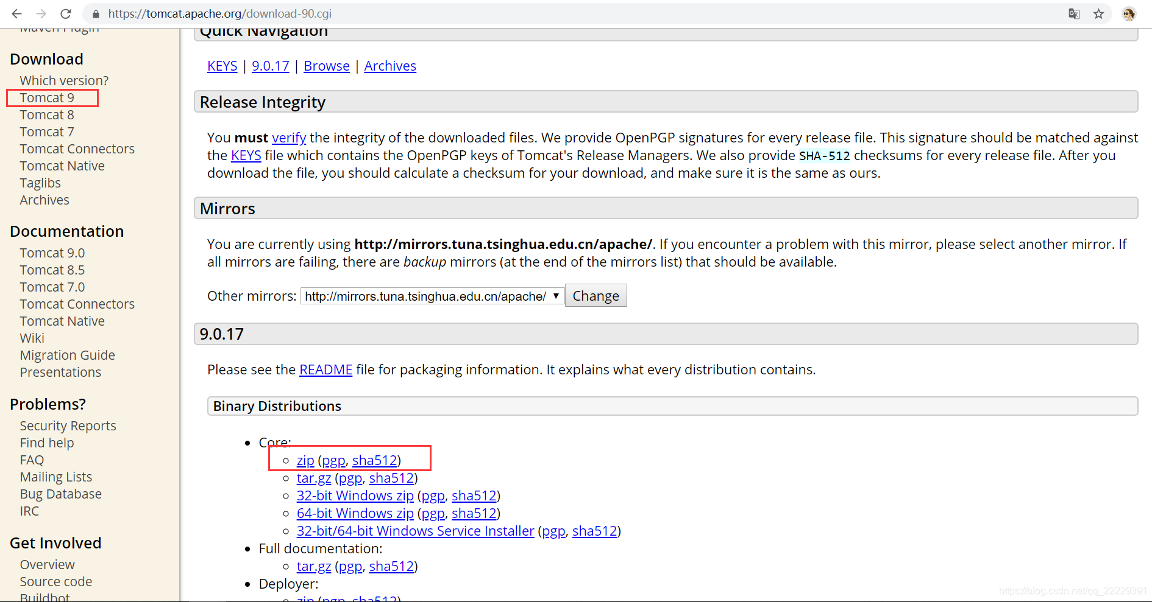Image resolution: width=1152 pixels, height=602 pixels.
Task: Open Tomcat 7.0 documentation
Action: [52, 287]
